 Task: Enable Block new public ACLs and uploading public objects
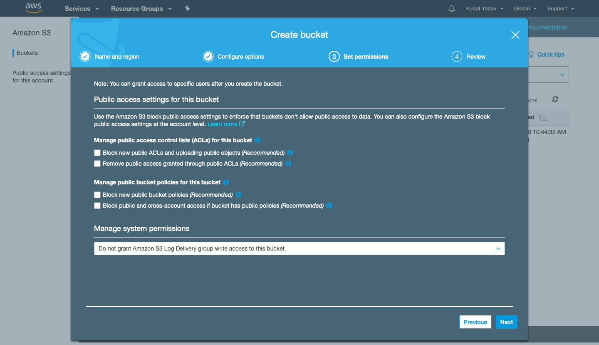[x=97, y=153]
